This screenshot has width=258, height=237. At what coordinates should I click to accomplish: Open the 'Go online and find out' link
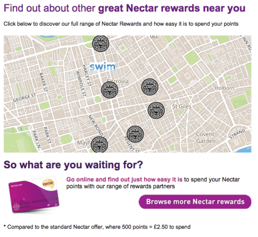pos(124,180)
